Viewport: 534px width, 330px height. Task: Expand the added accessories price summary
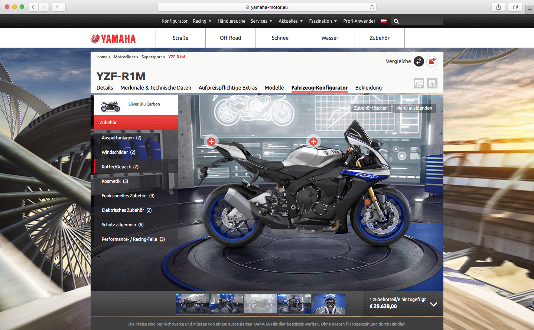(433, 304)
